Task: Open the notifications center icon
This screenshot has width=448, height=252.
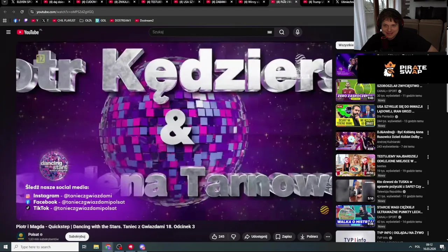Action: pos(442,247)
